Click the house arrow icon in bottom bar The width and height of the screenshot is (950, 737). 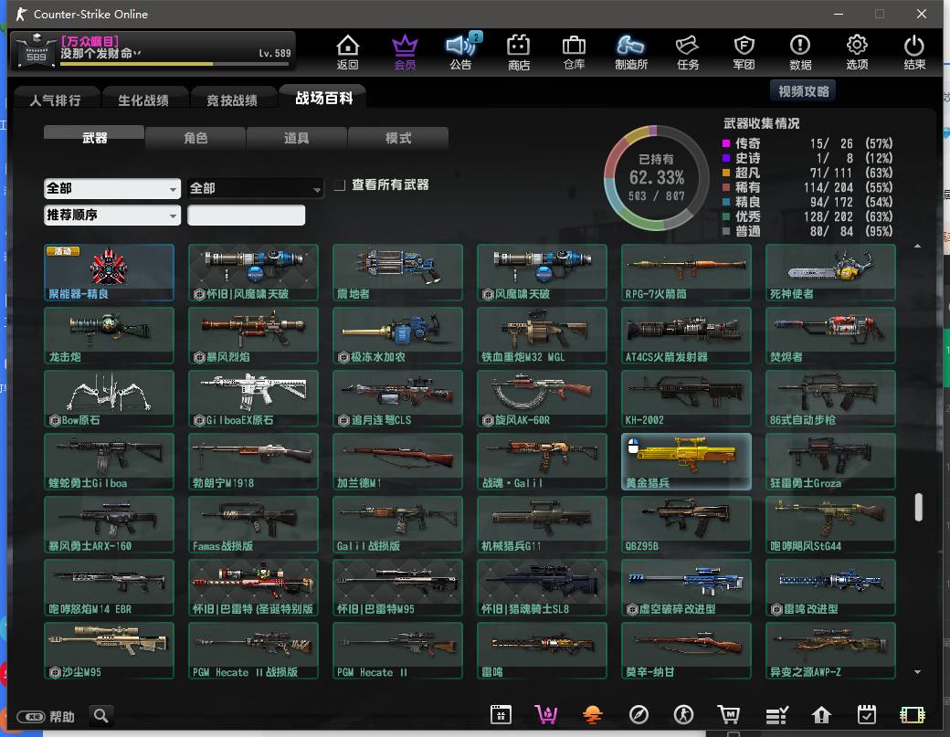pos(821,715)
